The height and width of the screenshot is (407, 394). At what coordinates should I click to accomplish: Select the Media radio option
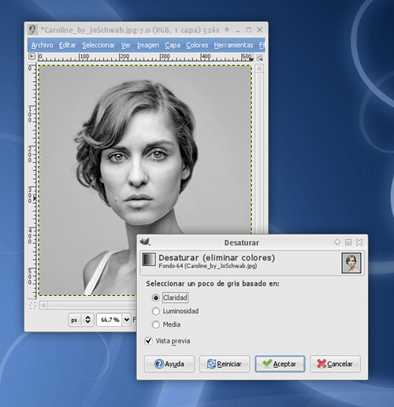coord(156,324)
